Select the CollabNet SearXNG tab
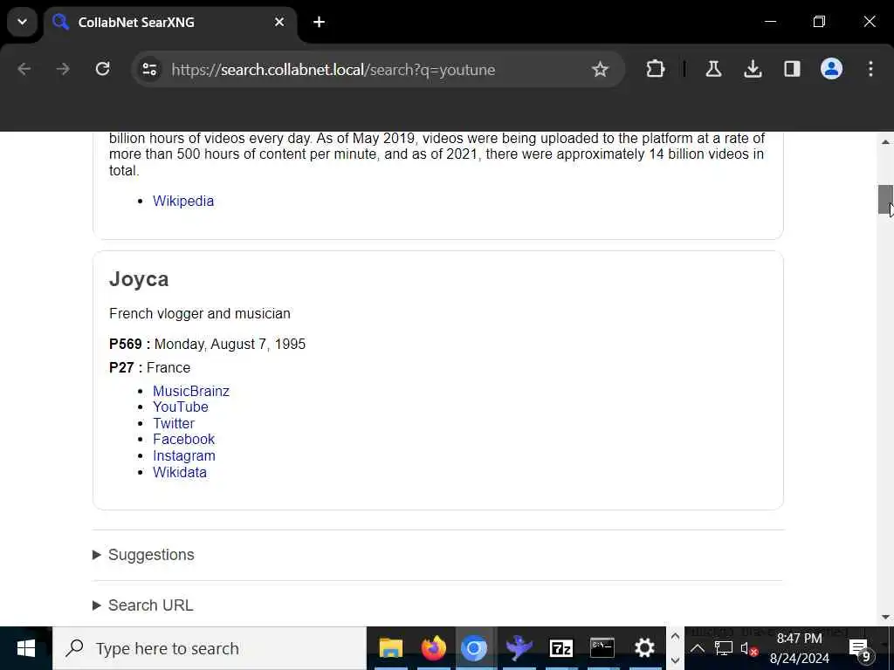This screenshot has height=670, width=894. click(x=170, y=23)
